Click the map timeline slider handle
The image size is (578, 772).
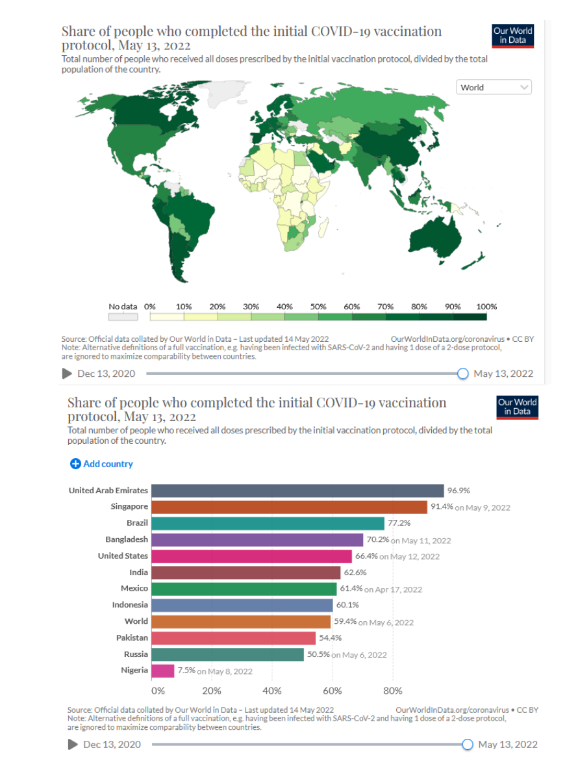462,374
